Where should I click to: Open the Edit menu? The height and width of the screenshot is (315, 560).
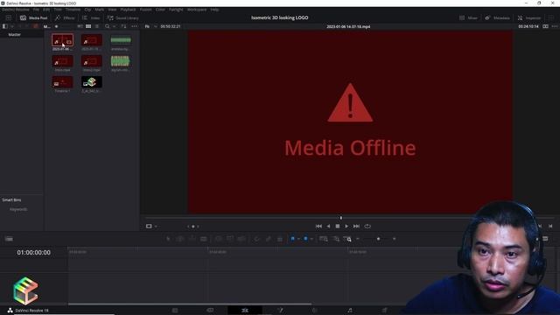(46, 10)
